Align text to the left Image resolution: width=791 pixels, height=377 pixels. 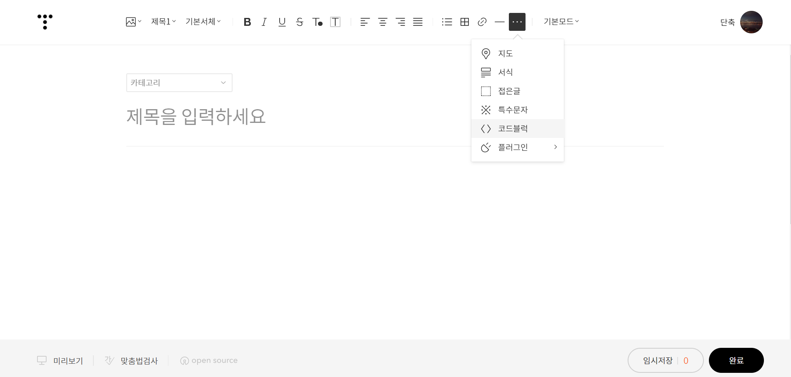(365, 22)
